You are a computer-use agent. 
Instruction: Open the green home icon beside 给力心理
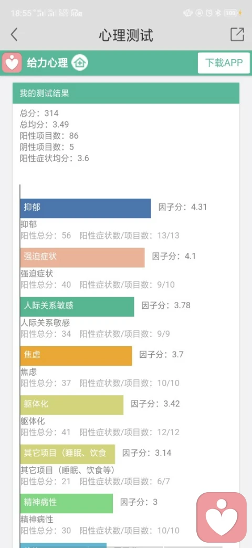80,63
